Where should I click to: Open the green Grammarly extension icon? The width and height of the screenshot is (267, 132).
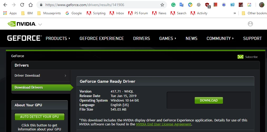(173, 5)
